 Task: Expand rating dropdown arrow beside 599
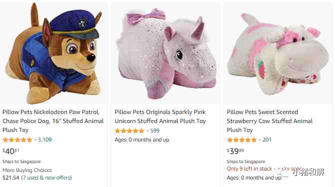(x=147, y=131)
